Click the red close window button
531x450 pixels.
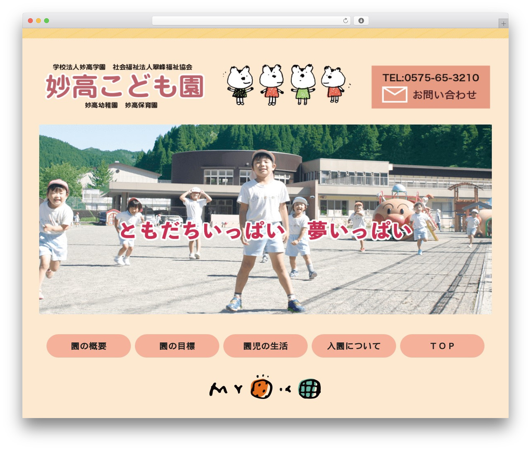click(x=30, y=21)
